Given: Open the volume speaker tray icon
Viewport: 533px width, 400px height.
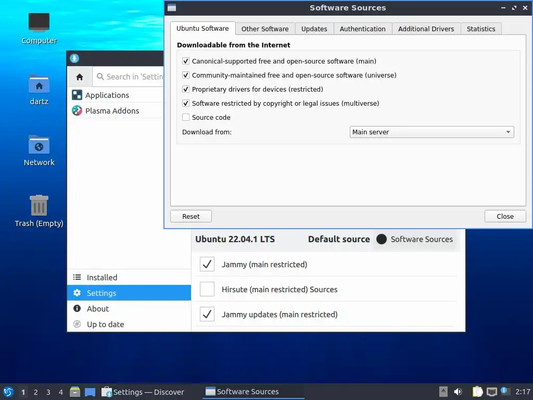Looking at the screenshot, I should [458, 392].
